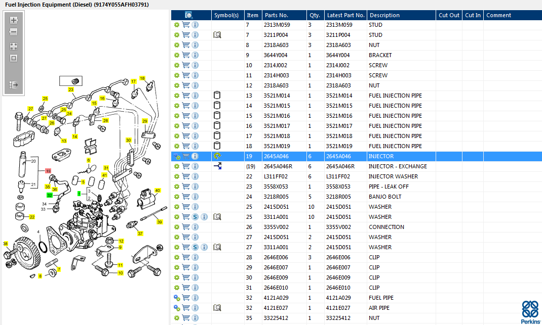Click catalog symbol for STUD 3211P004
542x325 pixels.
pyautogui.click(x=217, y=35)
